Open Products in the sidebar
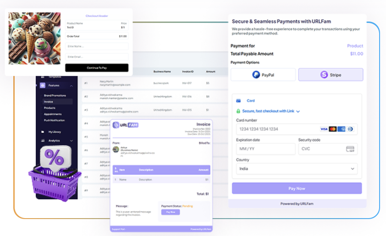Image resolution: width=386 pixels, height=236 pixels. (50, 108)
